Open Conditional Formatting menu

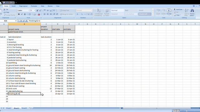coord(98,12)
